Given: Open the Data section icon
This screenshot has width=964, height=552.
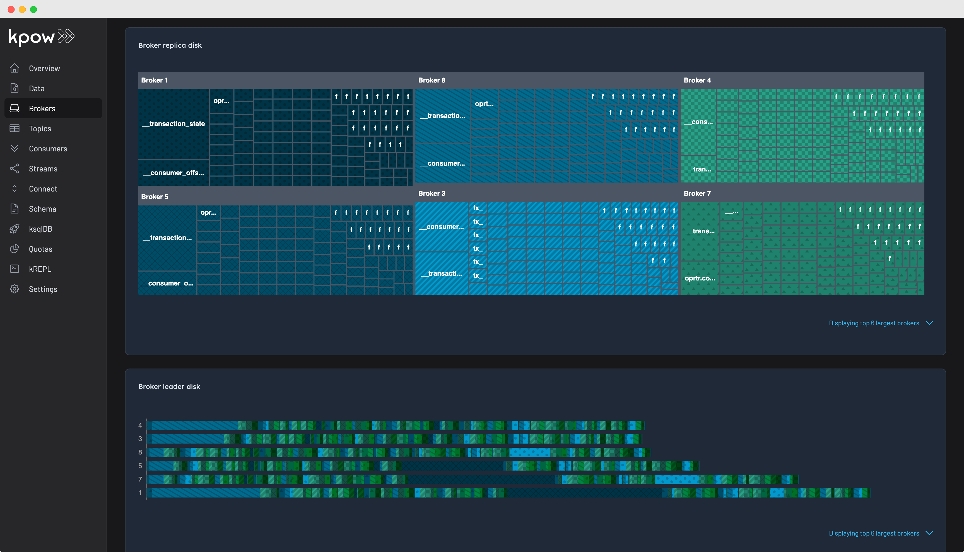Looking at the screenshot, I should click(15, 88).
